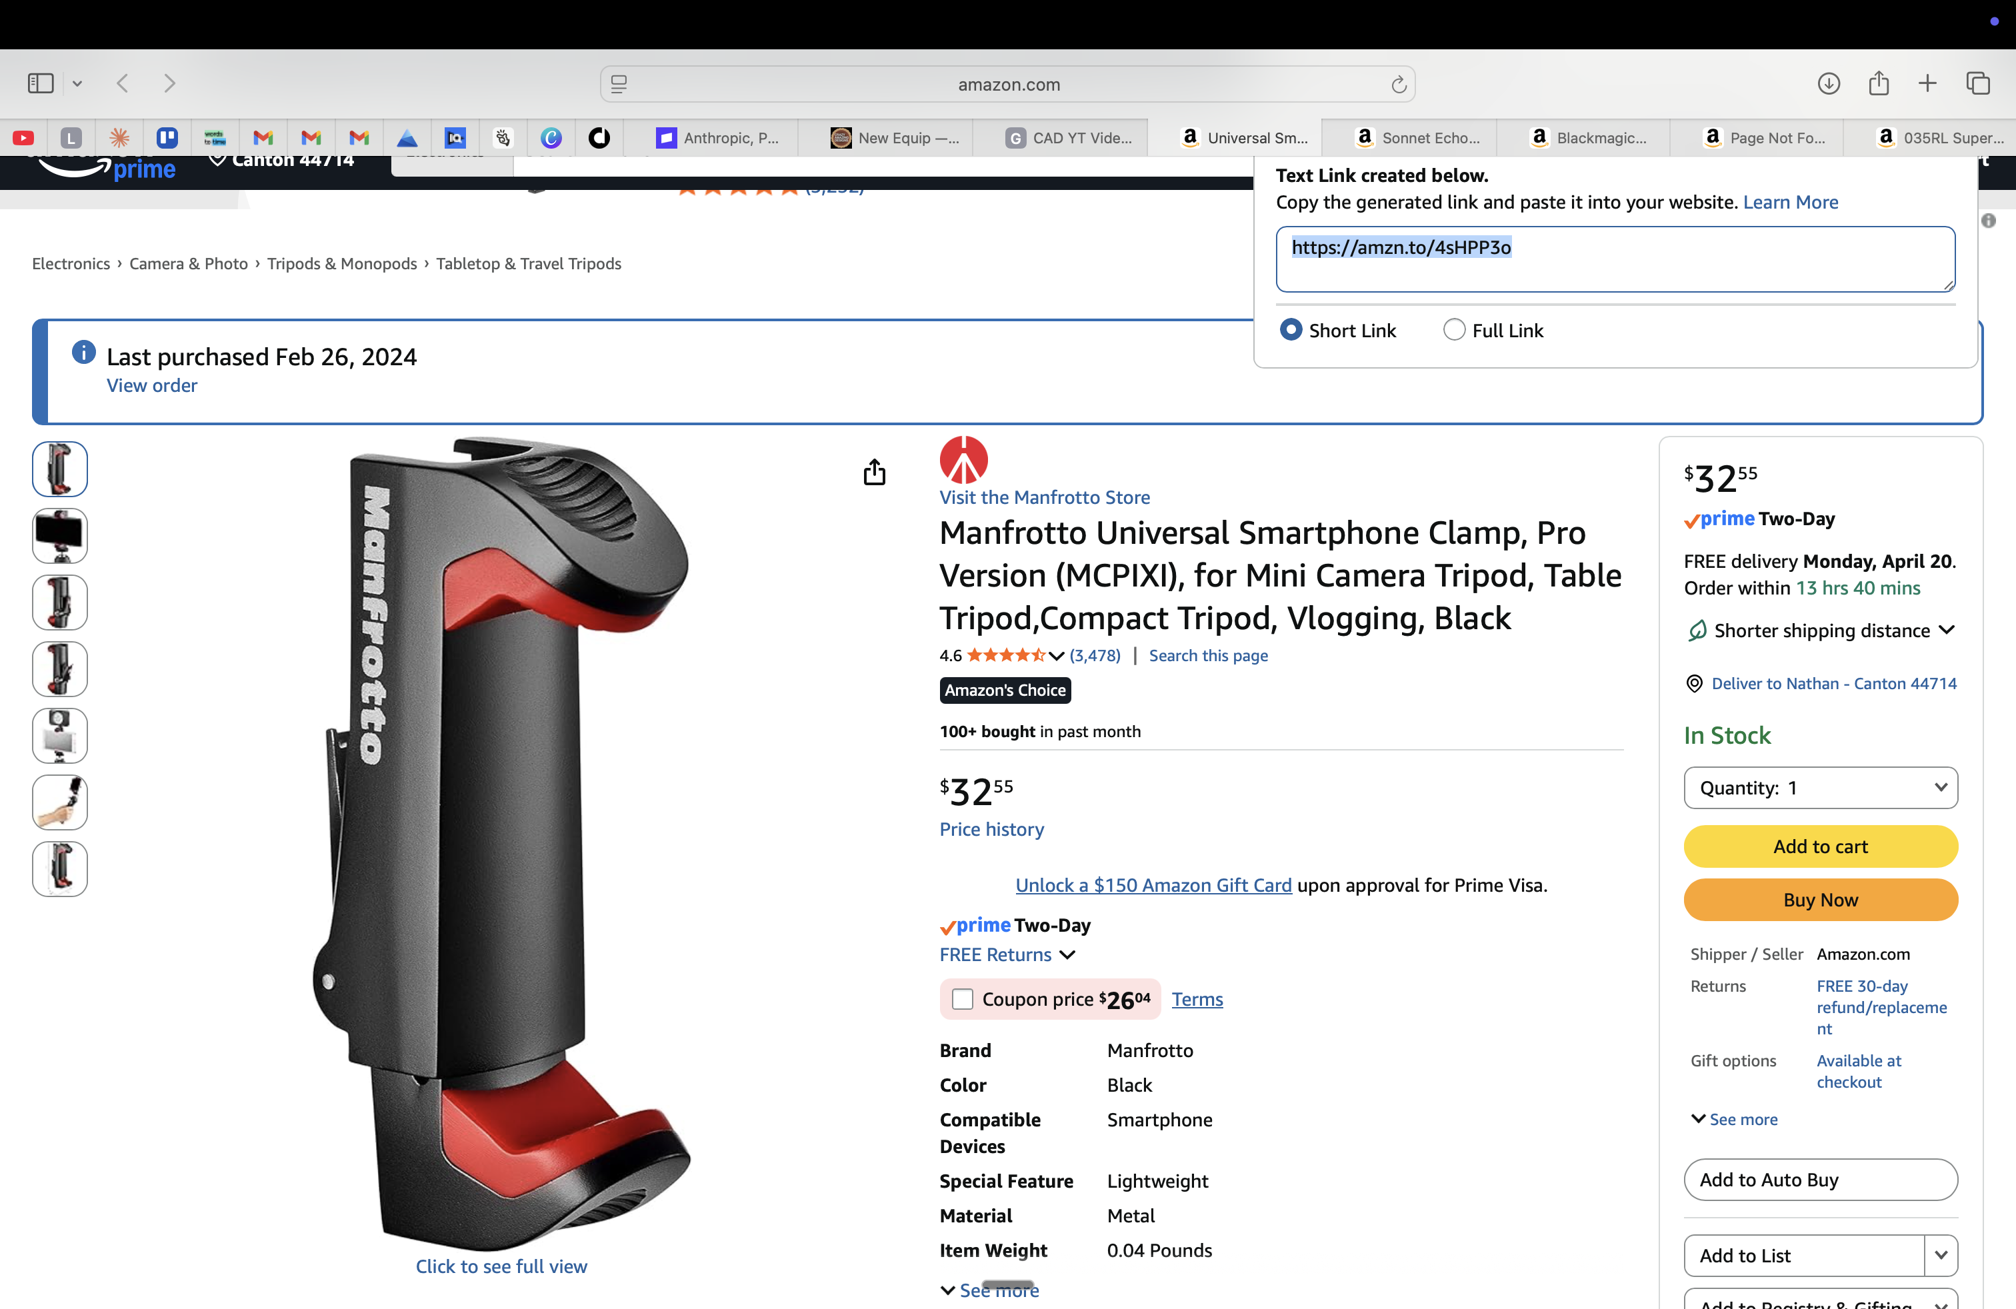The height and width of the screenshot is (1309, 2016).
Task: Click the Buy Now button
Action: 1820,899
